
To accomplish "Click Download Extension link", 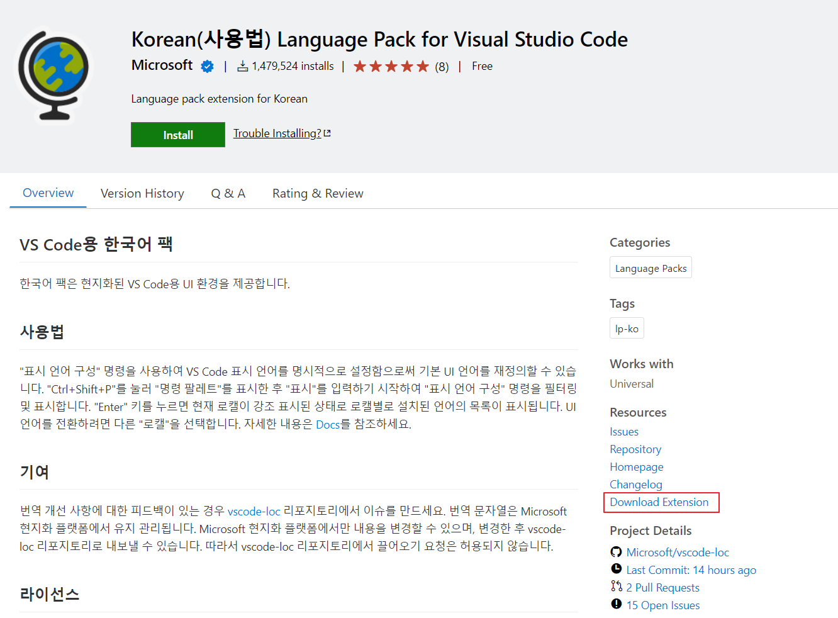I will point(659,502).
